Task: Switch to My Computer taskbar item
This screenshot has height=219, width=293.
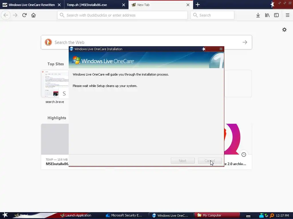Action: 217,215
